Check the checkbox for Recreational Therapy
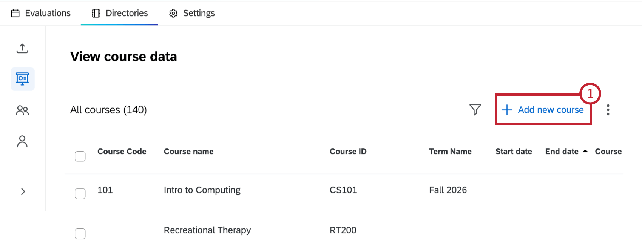 pyautogui.click(x=80, y=234)
